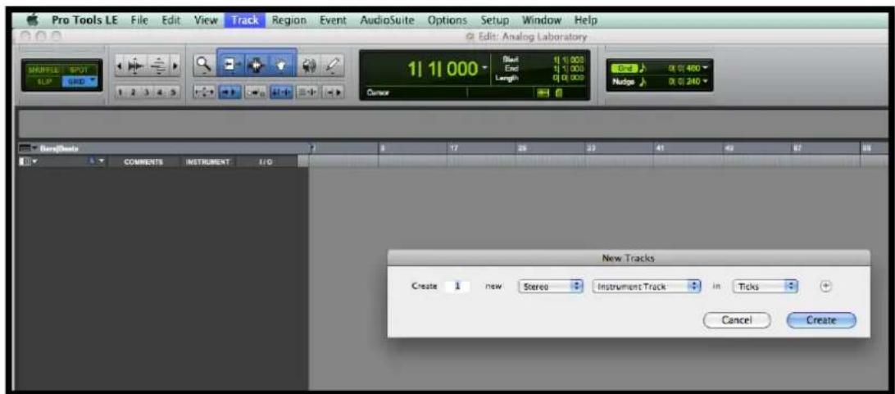Open the File menu
This screenshot has height=394, width=895.
coord(139,20)
